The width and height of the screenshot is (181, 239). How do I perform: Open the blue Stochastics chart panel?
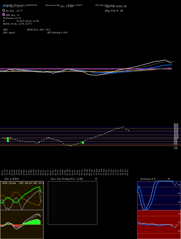click(159, 196)
